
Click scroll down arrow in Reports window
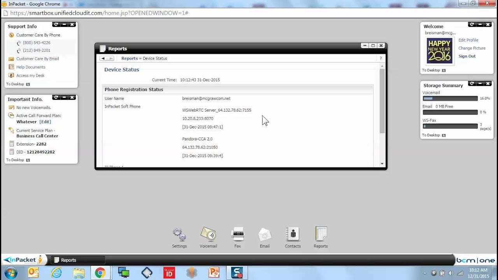point(382,164)
